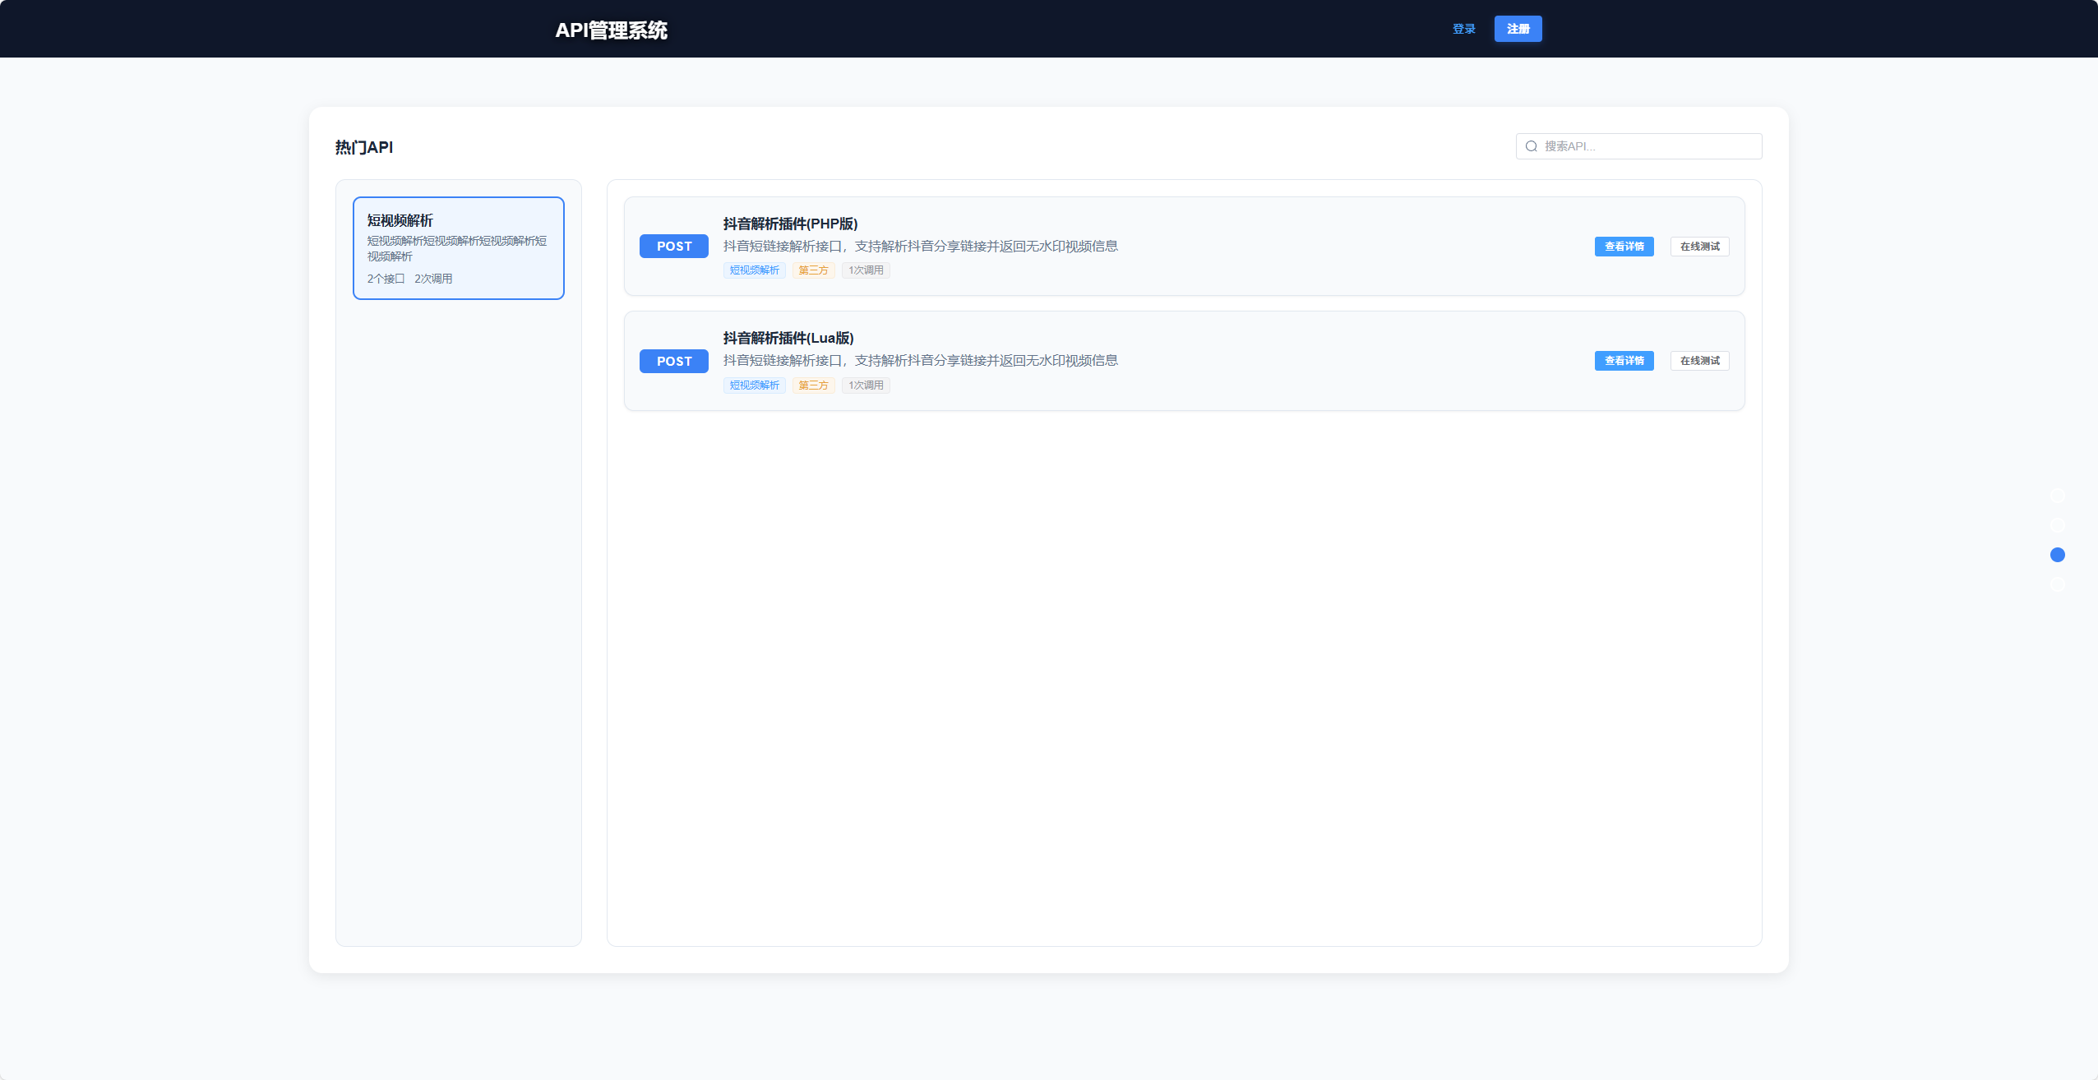2098x1080 pixels.
Task: Click 1次调用 tag on Lua版 card
Action: coord(866,385)
